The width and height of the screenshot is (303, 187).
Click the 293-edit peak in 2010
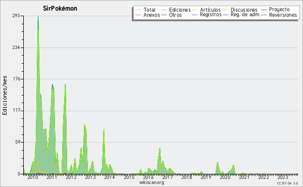tap(38, 17)
